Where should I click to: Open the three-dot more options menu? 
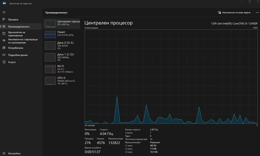pyautogui.click(x=257, y=12)
